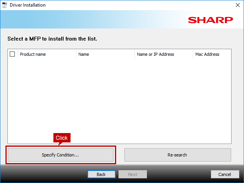This screenshot has width=244, height=183.
Task: Close the Driver Installation window
Action: pos(238,5)
